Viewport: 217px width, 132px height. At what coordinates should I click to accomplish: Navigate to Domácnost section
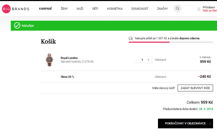pyautogui.click(x=140, y=9)
